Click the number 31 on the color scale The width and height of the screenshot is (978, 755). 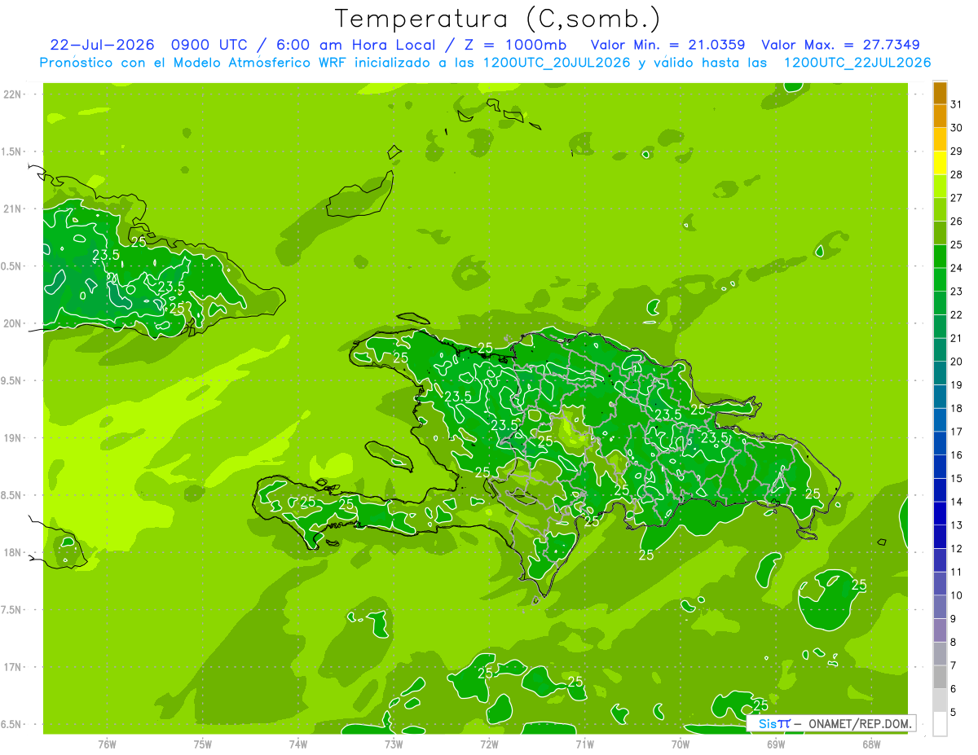coord(957,104)
